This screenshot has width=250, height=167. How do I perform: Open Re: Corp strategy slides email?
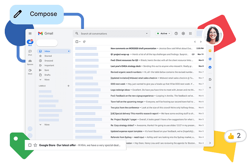(139, 125)
